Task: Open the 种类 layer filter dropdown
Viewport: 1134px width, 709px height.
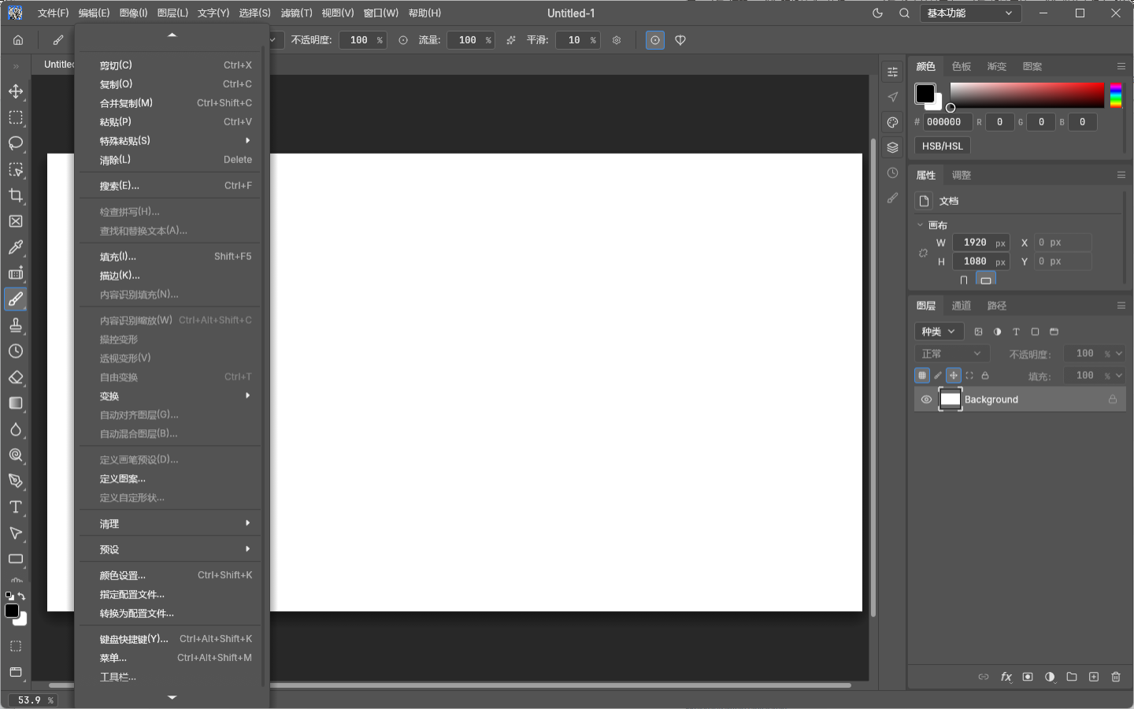Action: click(x=939, y=332)
